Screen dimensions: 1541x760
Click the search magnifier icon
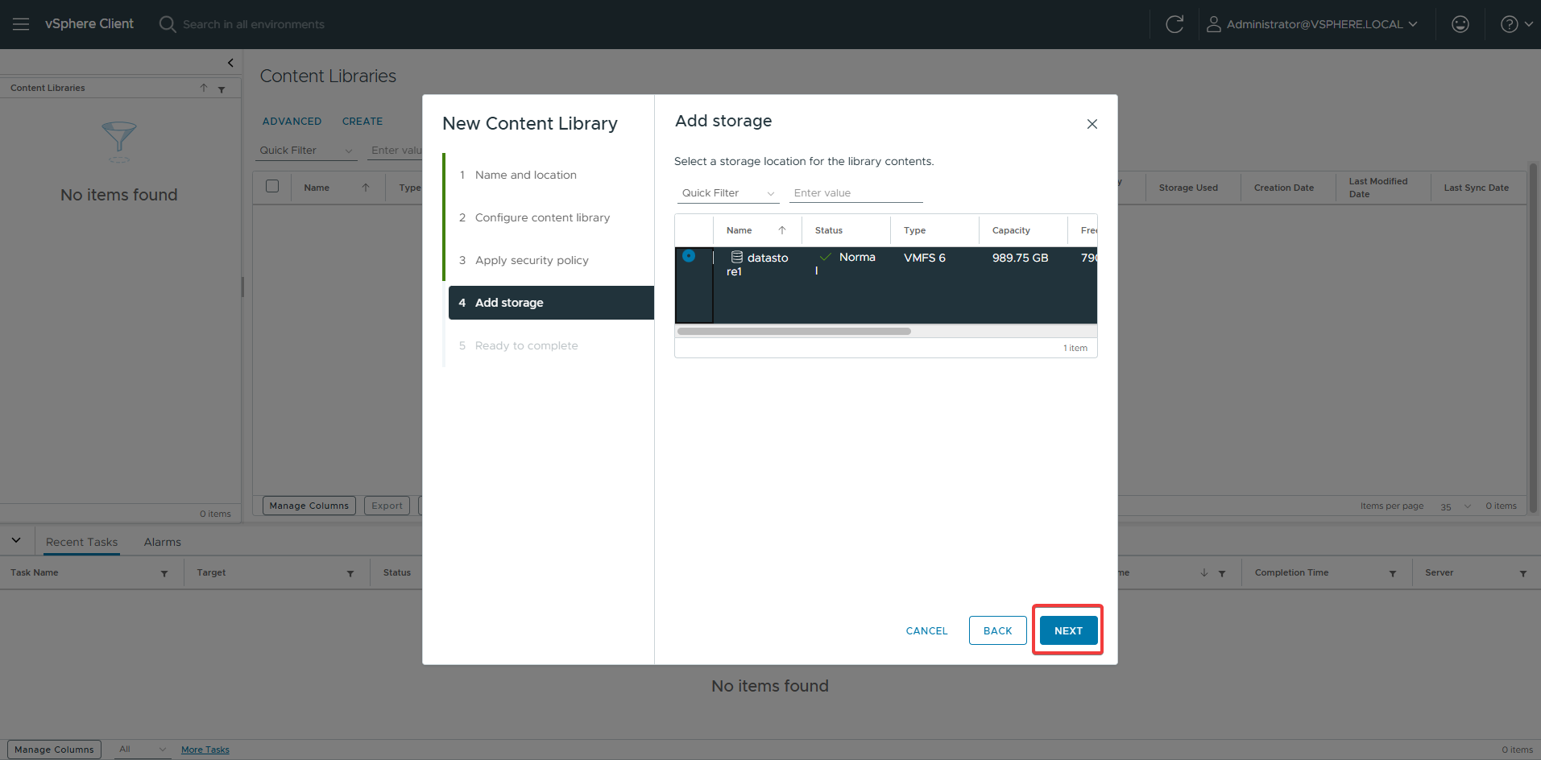click(168, 24)
